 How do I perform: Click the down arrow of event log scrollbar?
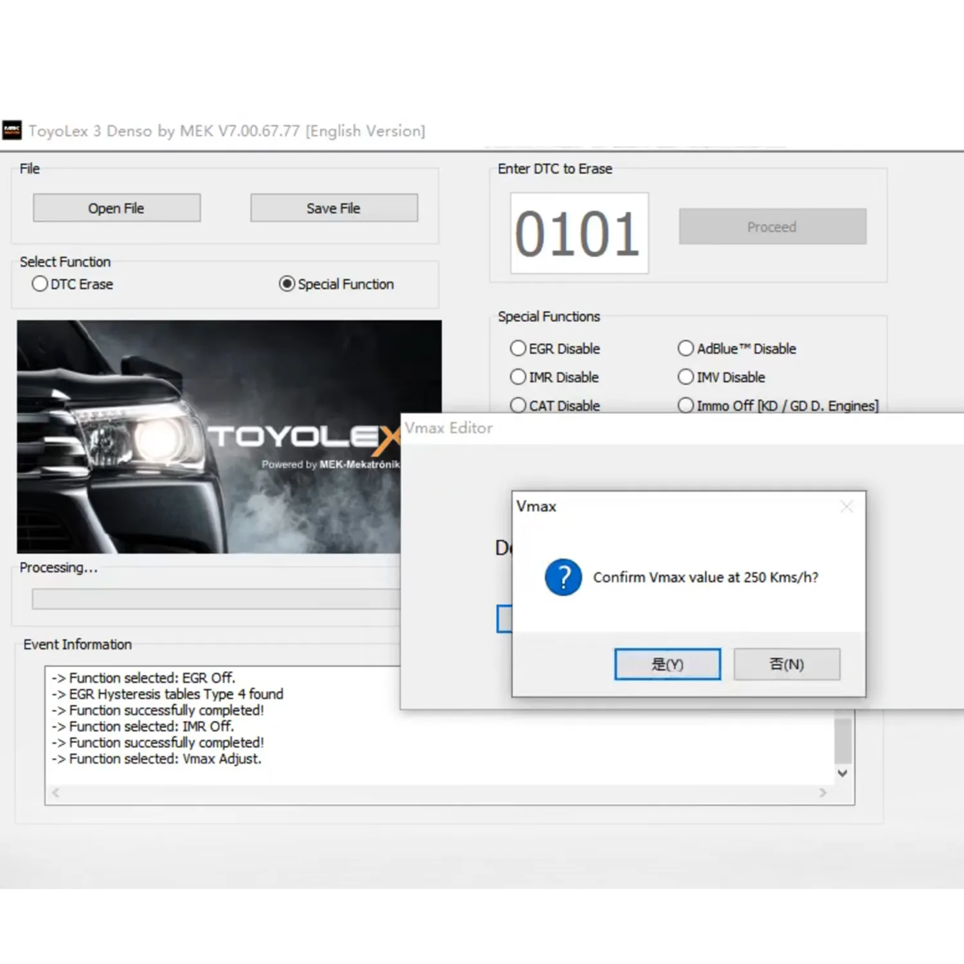point(843,773)
